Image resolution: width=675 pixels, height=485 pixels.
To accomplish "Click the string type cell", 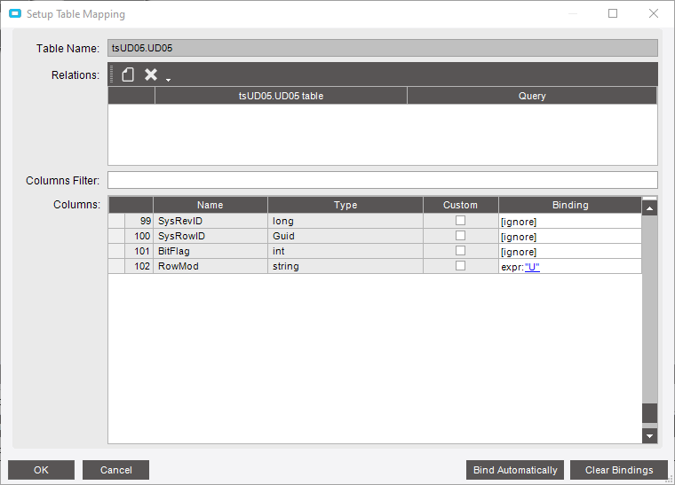I will pos(345,266).
